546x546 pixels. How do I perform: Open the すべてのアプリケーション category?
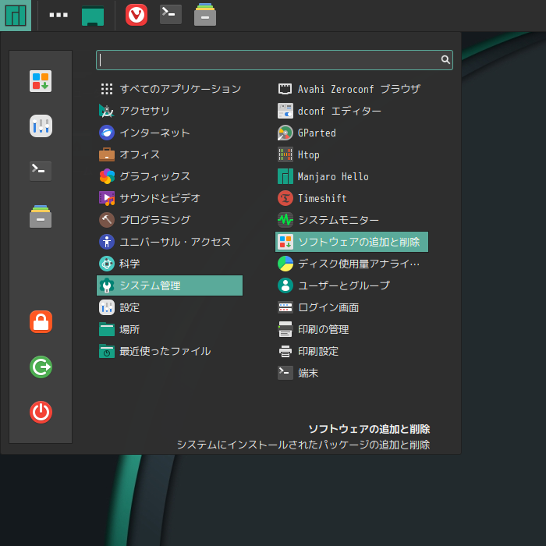(x=180, y=89)
